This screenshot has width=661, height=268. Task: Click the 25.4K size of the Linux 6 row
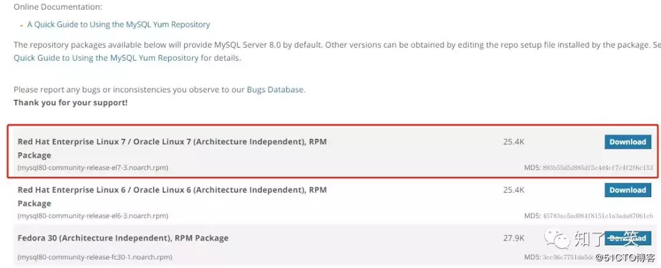coord(514,190)
